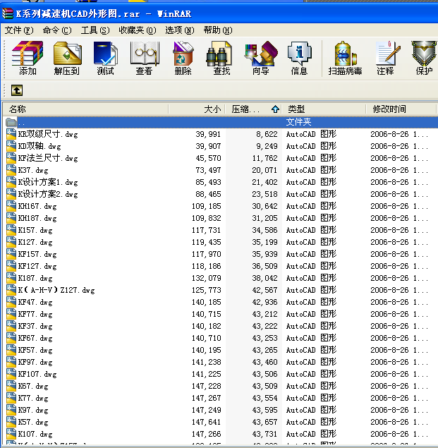Select the parent folder '..' row
The image size is (438, 448).
point(220,122)
